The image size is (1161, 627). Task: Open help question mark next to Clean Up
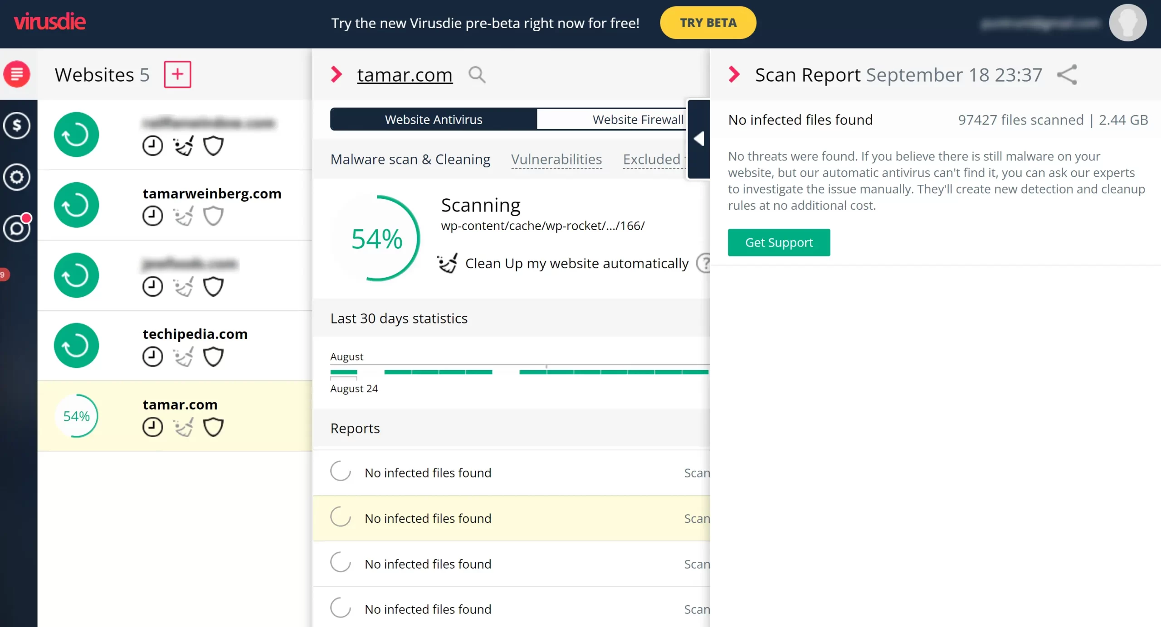click(703, 263)
